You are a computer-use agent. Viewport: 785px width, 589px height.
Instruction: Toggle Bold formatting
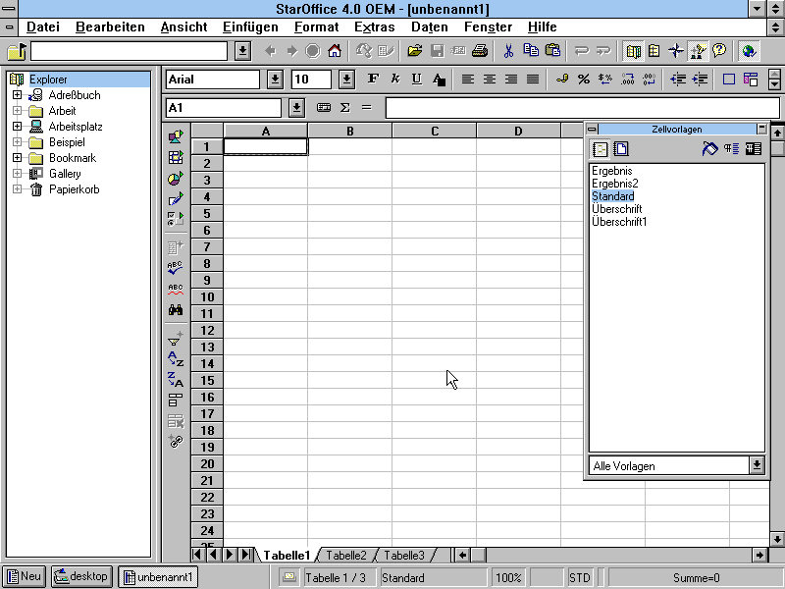point(373,80)
